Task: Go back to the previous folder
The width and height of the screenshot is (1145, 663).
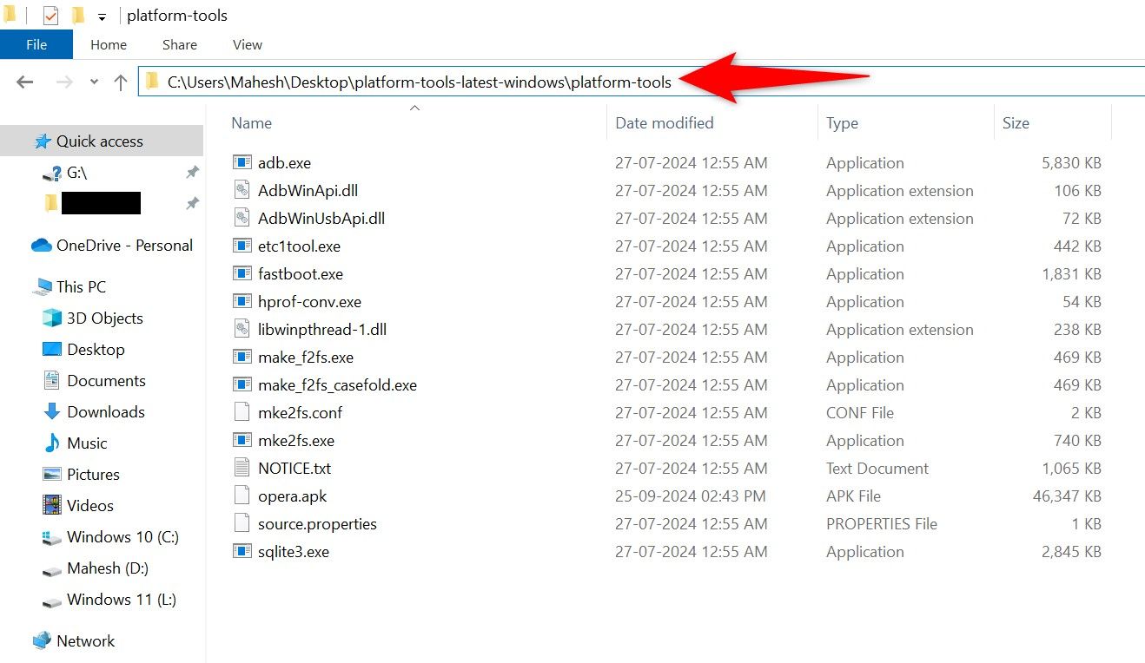Action: (x=24, y=82)
